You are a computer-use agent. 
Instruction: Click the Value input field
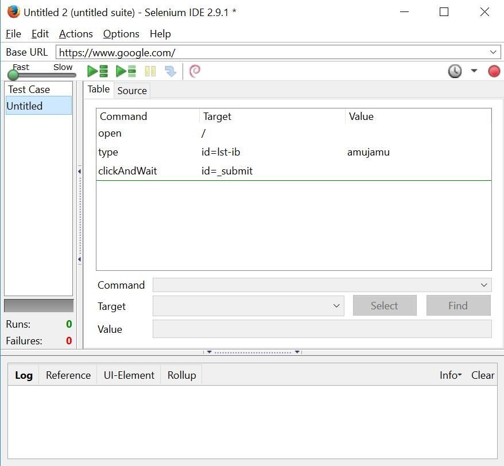[x=322, y=329]
